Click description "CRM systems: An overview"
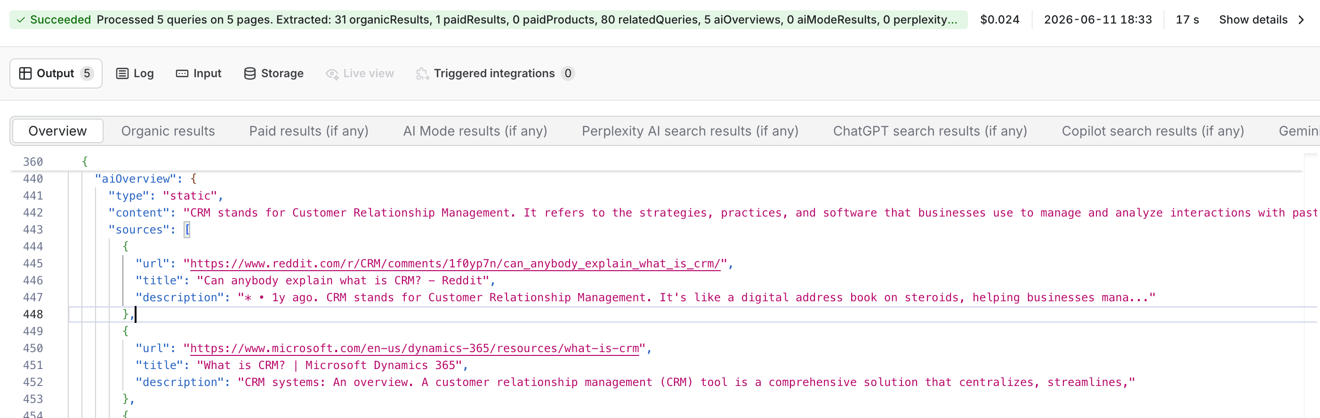 (x=687, y=382)
